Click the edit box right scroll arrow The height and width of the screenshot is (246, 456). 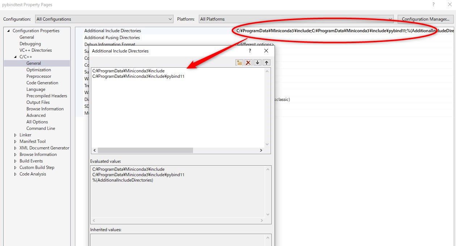tap(261, 150)
